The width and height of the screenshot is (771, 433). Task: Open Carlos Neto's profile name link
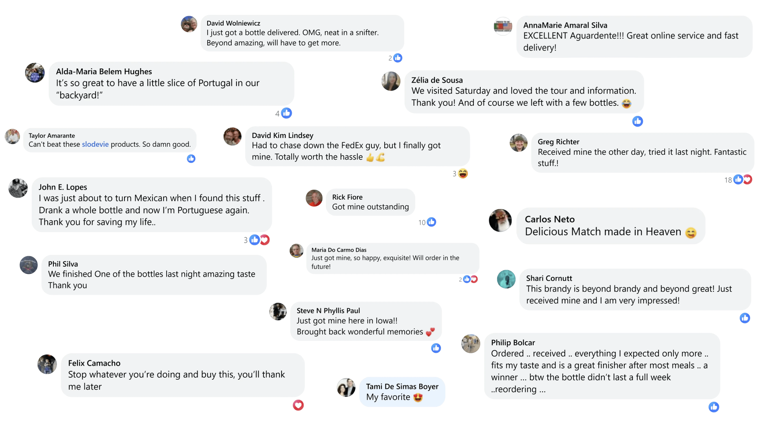tap(549, 219)
